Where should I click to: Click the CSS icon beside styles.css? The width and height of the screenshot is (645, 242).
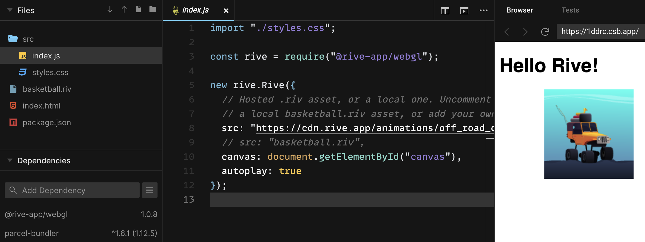[x=23, y=72]
